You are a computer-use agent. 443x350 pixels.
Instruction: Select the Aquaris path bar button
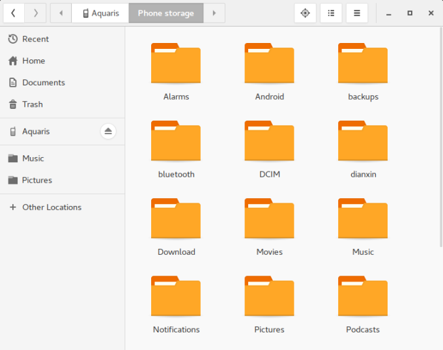click(x=100, y=13)
